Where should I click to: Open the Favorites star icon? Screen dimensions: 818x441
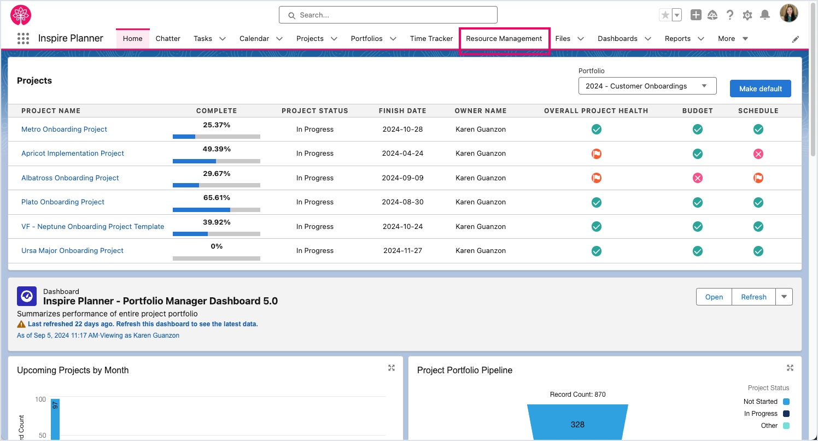665,15
